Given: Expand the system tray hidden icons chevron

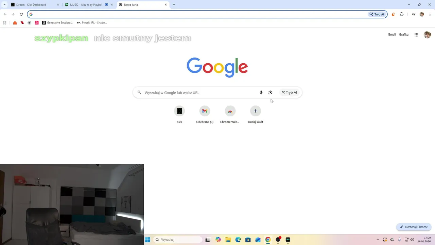Looking at the screenshot, I should click(378, 240).
